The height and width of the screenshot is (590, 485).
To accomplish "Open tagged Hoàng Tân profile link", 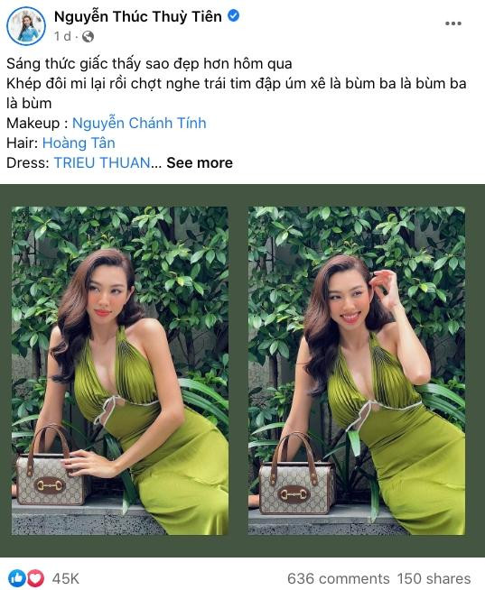I will (79, 143).
